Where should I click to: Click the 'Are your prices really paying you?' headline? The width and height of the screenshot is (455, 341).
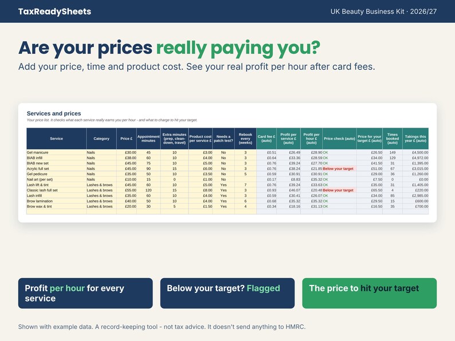(x=170, y=48)
